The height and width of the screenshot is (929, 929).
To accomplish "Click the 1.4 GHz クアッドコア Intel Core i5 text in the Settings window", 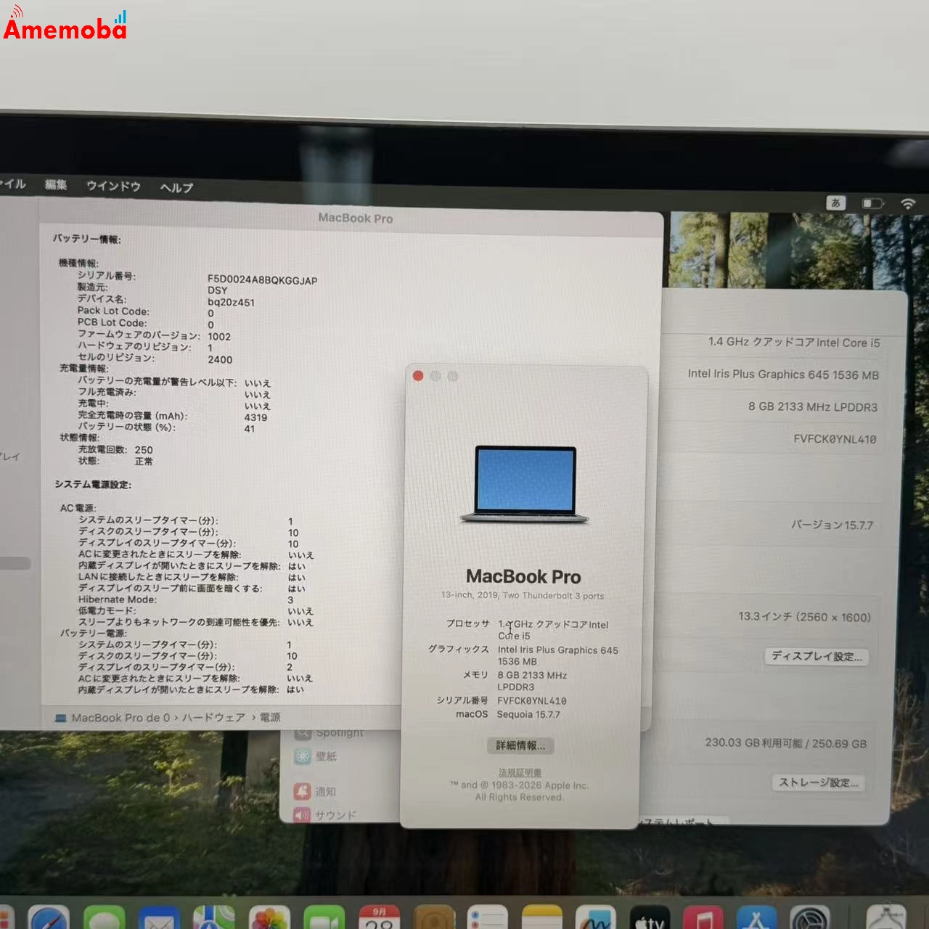I will coord(794,342).
